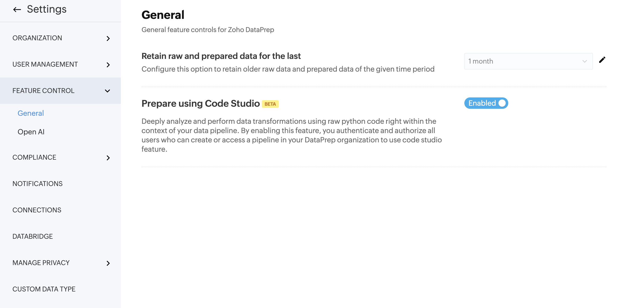Open Custom Data Type settings
The image size is (625, 308).
point(44,289)
